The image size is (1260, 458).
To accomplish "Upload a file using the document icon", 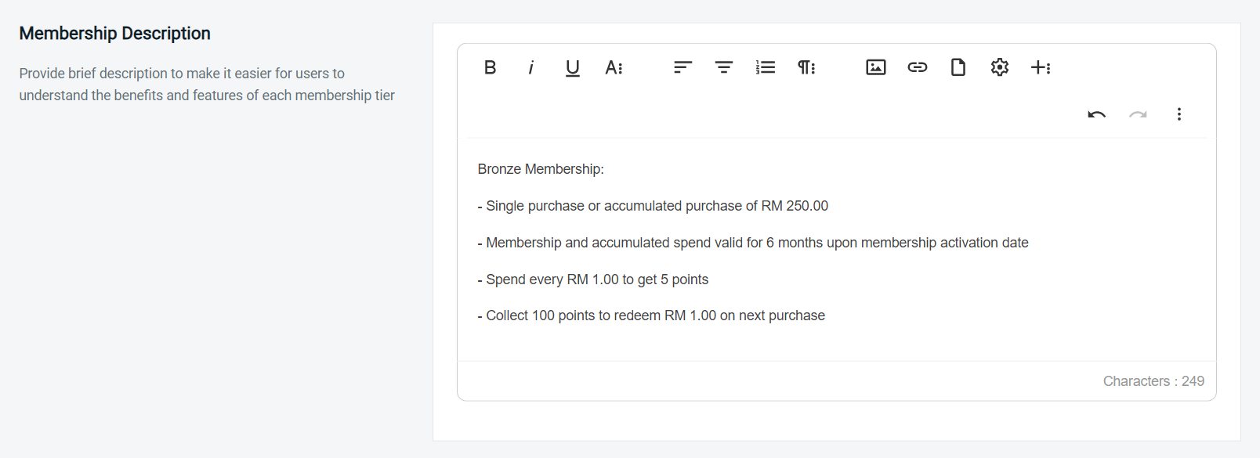I will 958,67.
